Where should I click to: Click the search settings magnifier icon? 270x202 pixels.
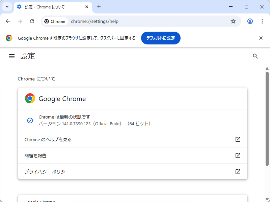coord(255,56)
